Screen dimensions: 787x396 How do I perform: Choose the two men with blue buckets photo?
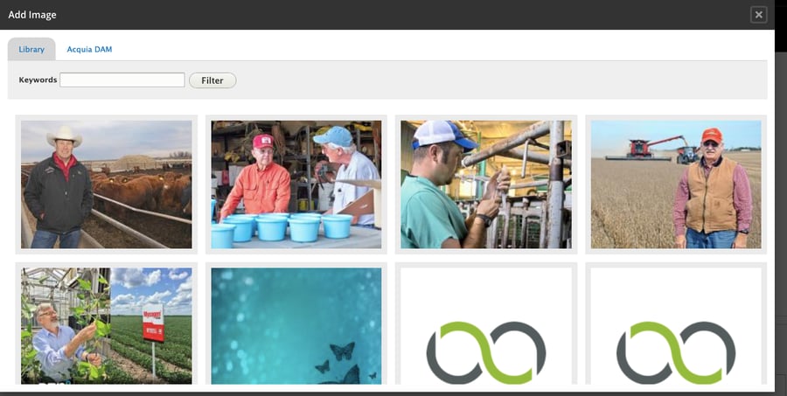tap(296, 184)
